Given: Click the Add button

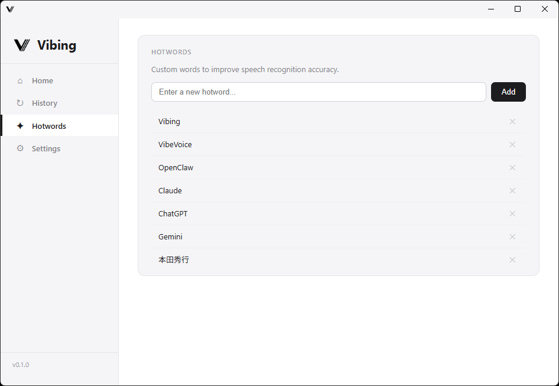Looking at the screenshot, I should pyautogui.click(x=508, y=92).
